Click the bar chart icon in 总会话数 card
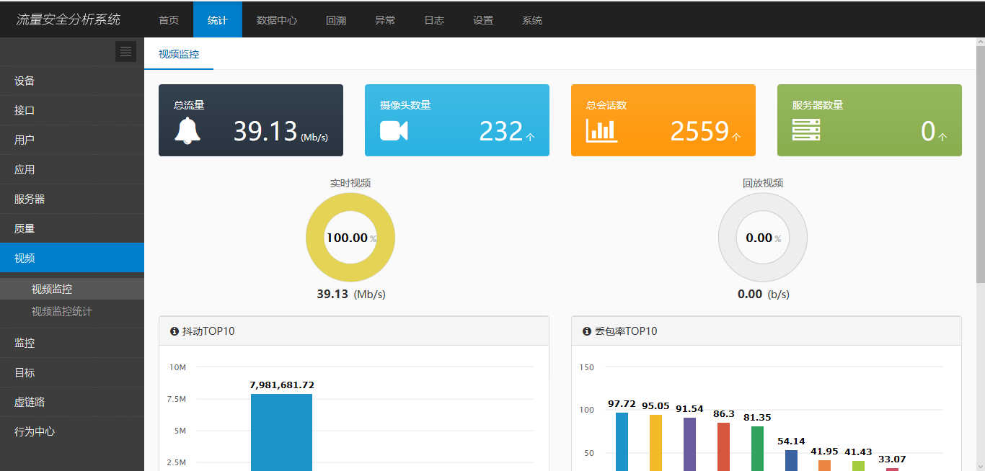 [x=601, y=130]
